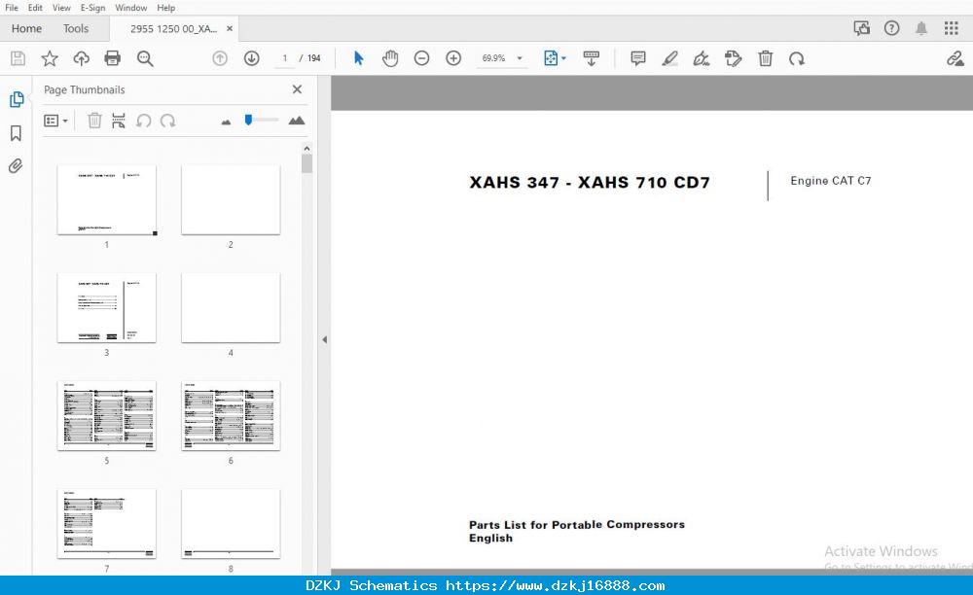Select page 2 thumbnail

coord(231,199)
